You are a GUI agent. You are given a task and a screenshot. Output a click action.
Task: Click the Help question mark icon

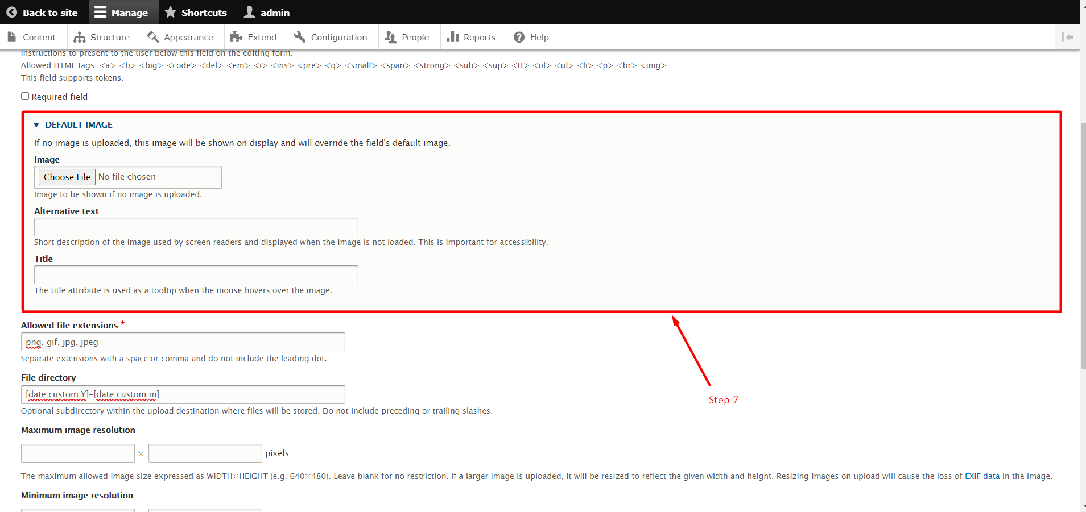pyautogui.click(x=519, y=37)
